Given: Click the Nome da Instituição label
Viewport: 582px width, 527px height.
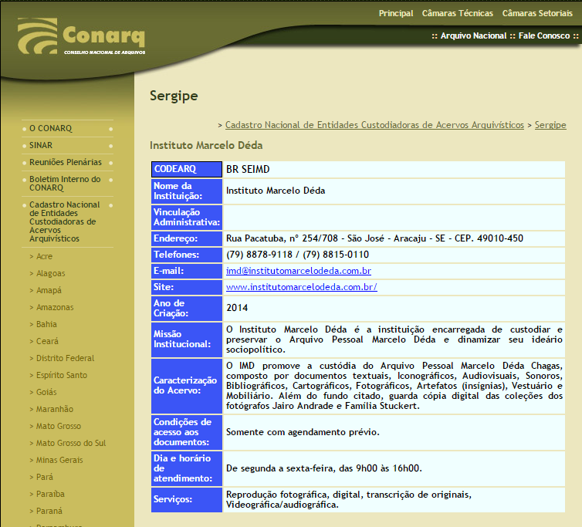Looking at the screenshot, I should [x=187, y=191].
